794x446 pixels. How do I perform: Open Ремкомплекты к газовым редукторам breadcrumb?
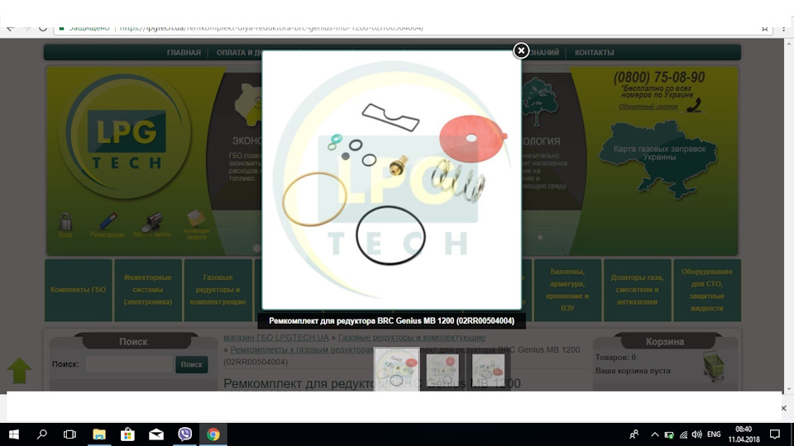(x=303, y=349)
